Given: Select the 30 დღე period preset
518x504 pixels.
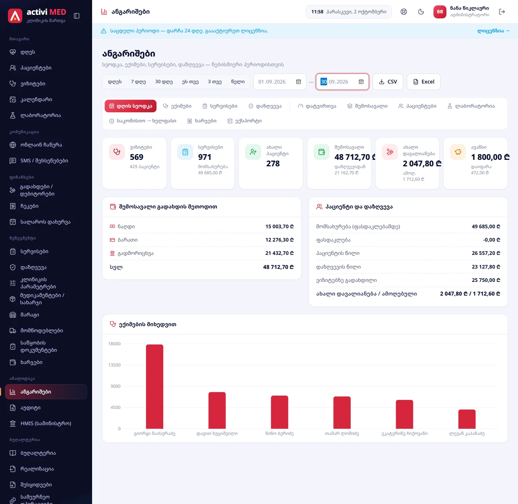Looking at the screenshot, I should (164, 82).
